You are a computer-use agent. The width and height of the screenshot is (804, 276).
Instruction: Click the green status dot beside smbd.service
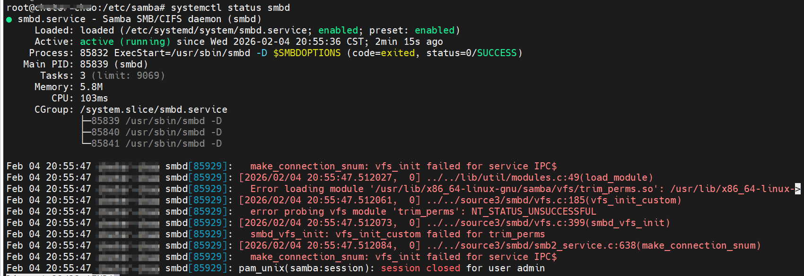[x=9, y=19]
